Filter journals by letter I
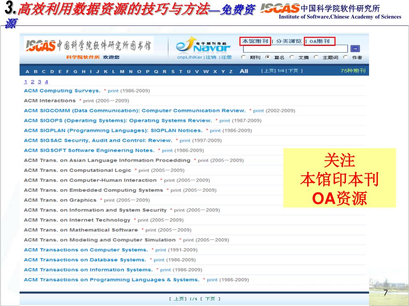The height and width of the screenshot is (306, 409). pyautogui.click(x=91, y=72)
